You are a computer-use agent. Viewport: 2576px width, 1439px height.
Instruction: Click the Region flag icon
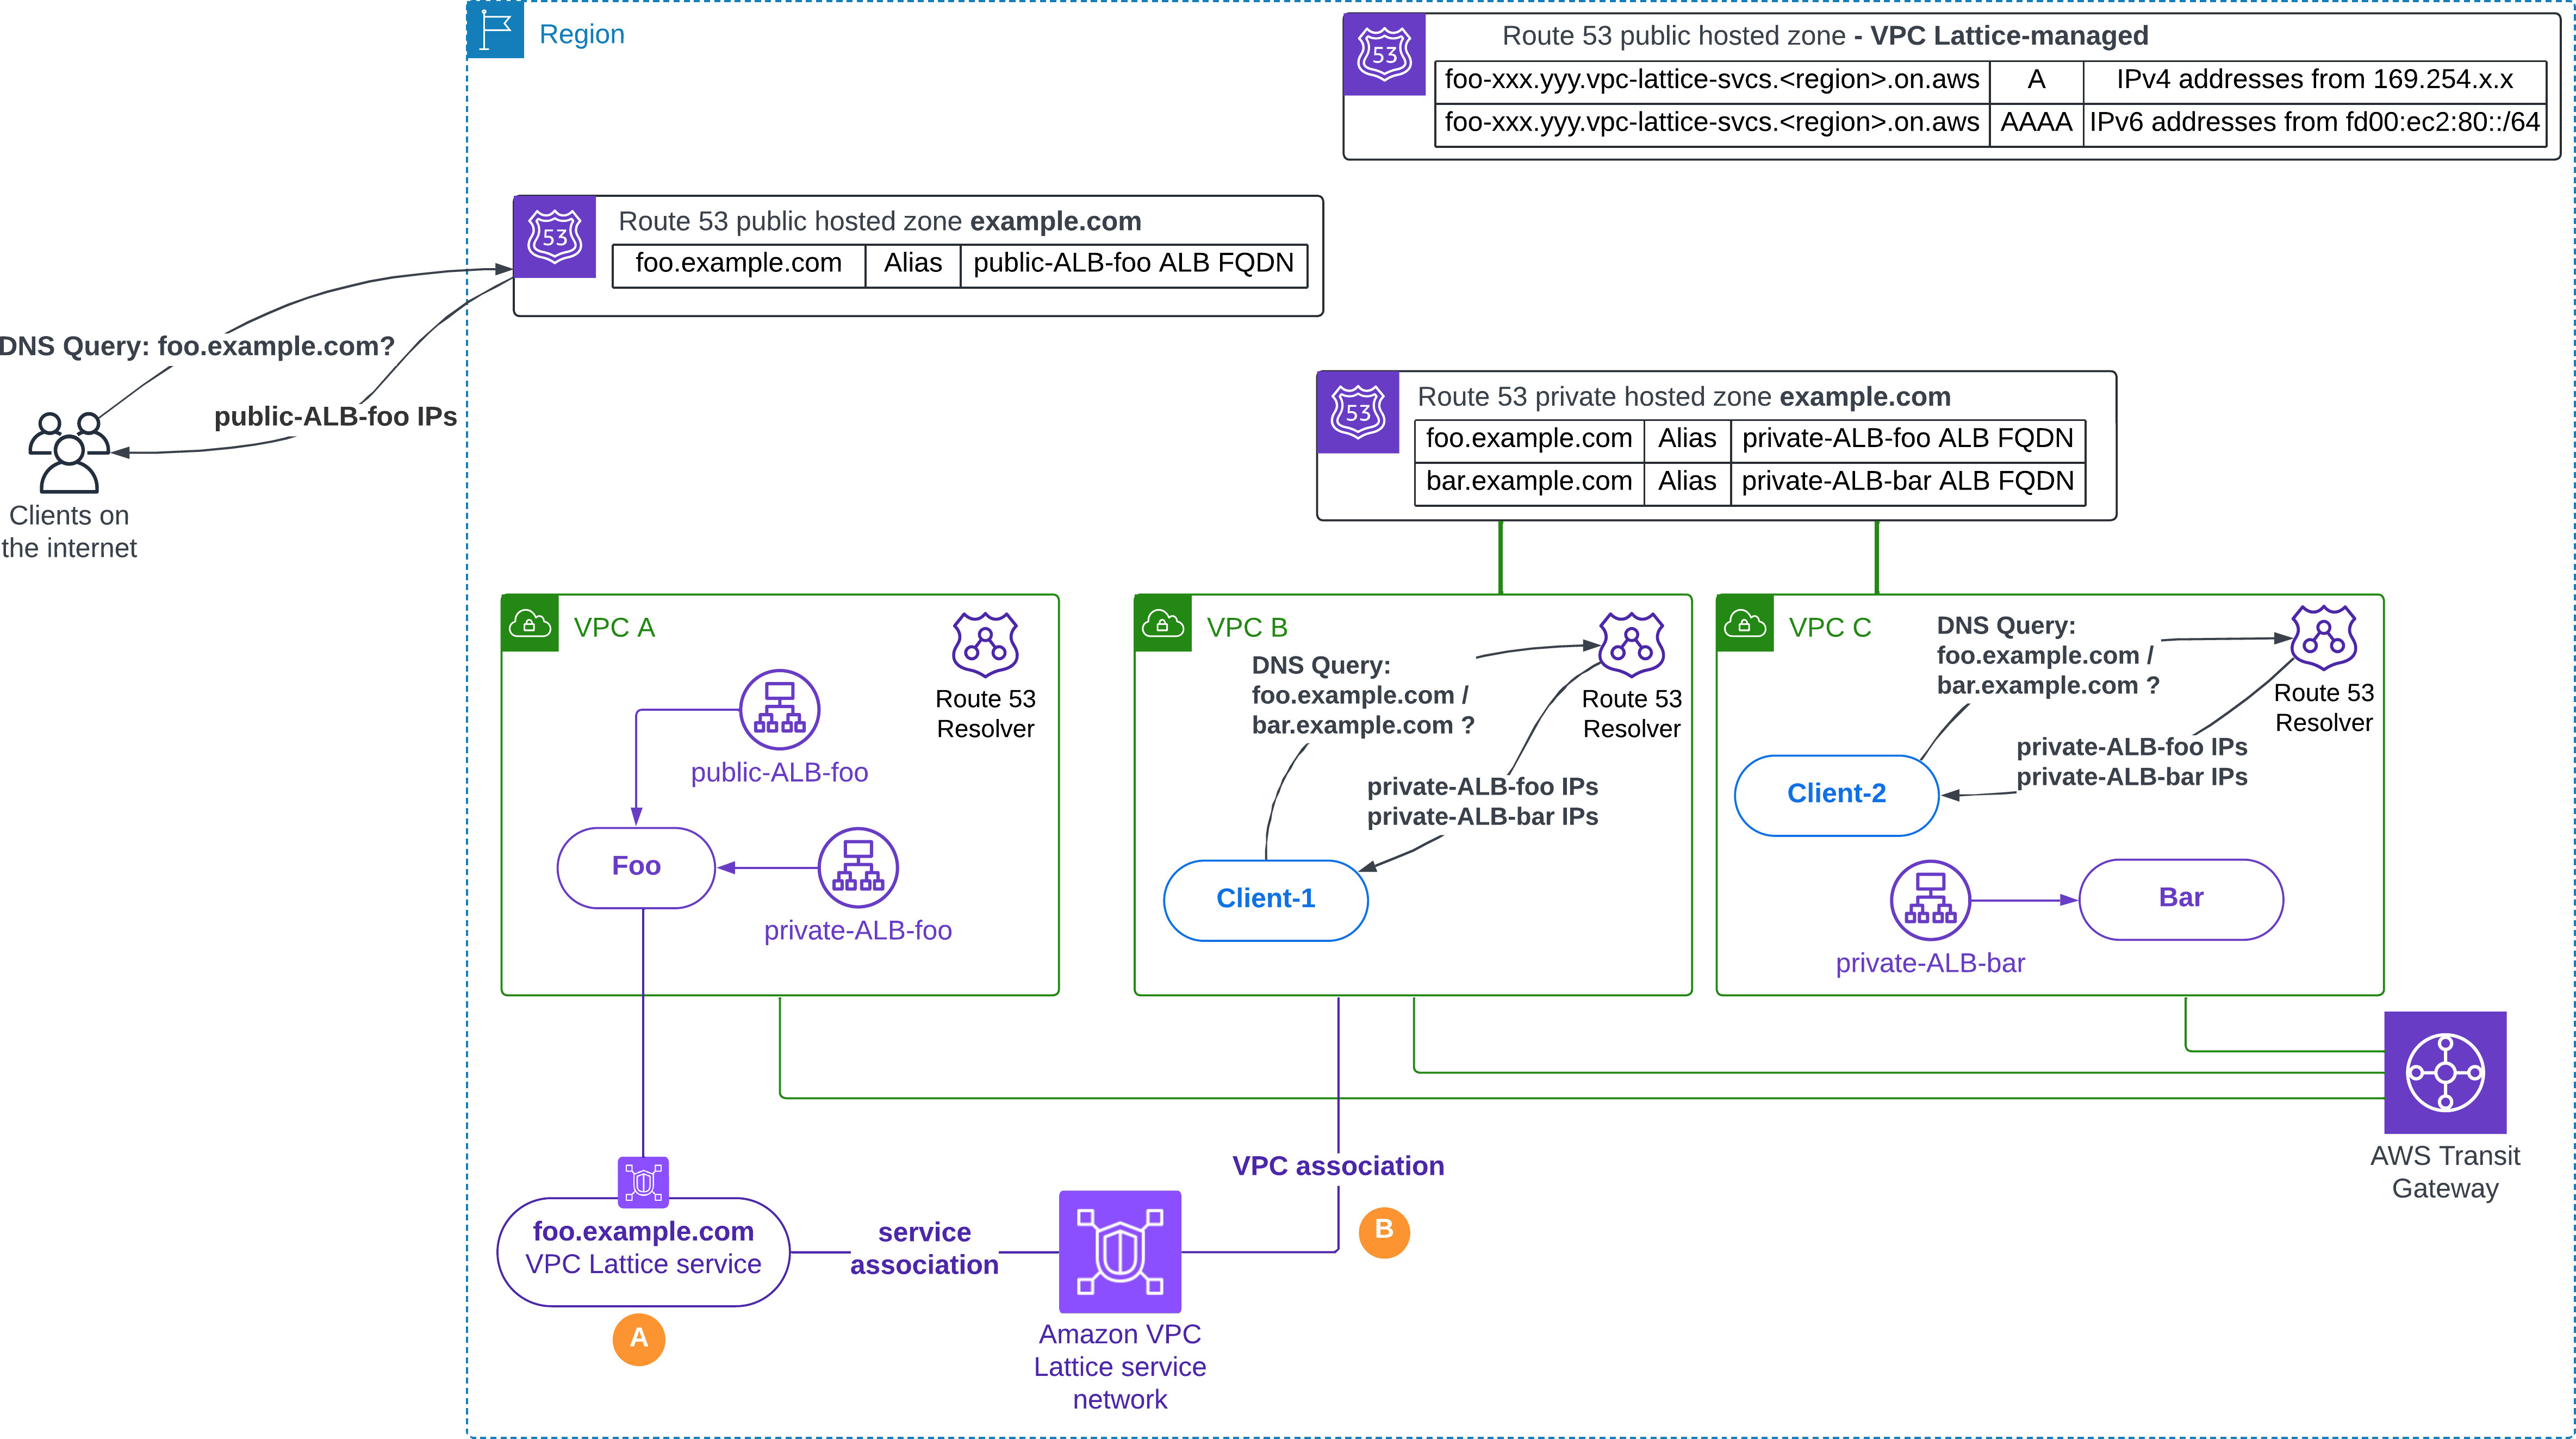(x=496, y=30)
